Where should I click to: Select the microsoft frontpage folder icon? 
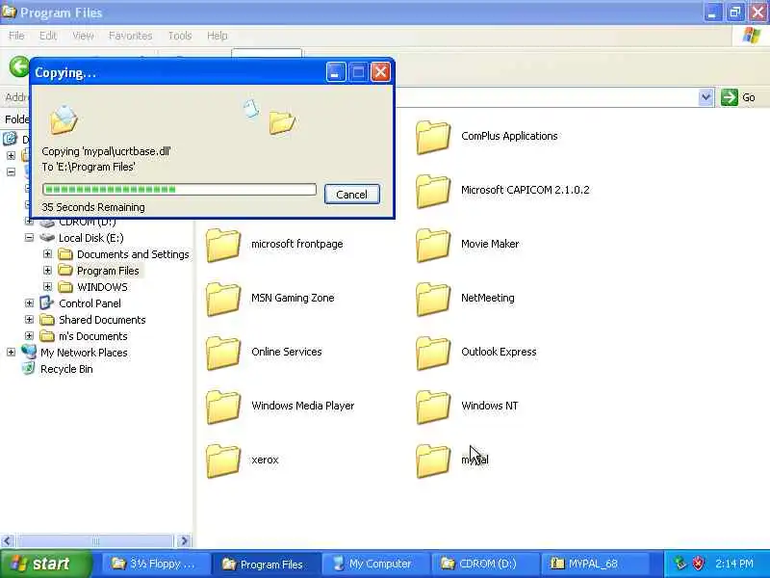[223, 246]
